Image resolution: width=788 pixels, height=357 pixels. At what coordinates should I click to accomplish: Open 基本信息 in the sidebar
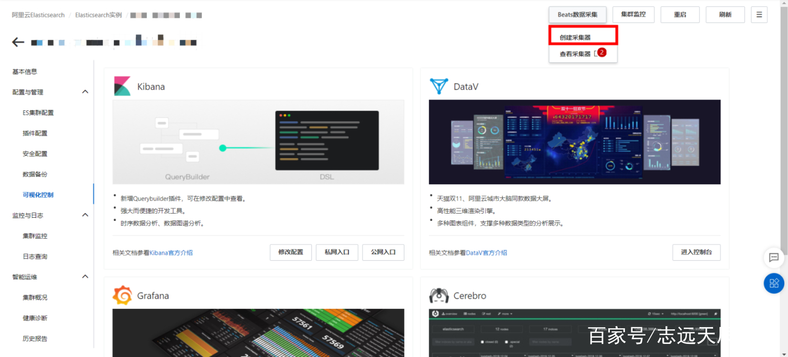click(25, 72)
